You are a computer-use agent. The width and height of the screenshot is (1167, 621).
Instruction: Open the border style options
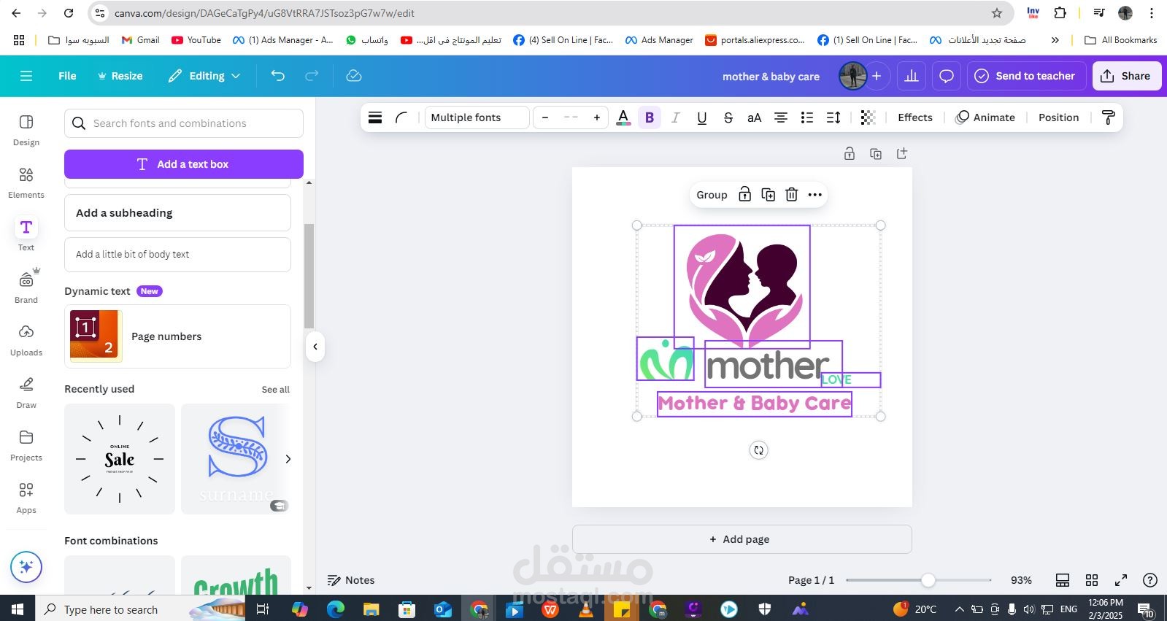tap(375, 117)
